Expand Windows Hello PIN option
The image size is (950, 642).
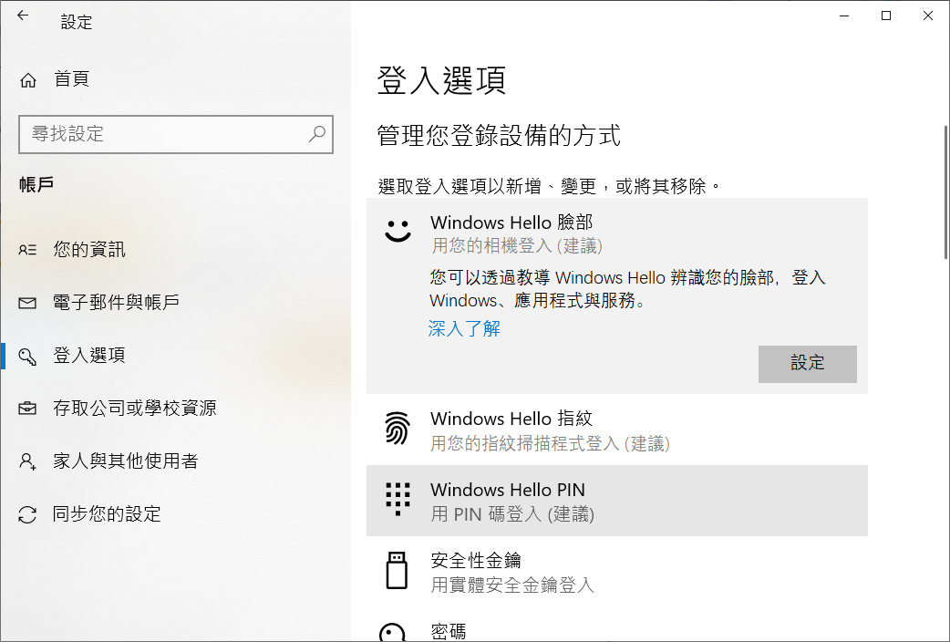(617, 501)
